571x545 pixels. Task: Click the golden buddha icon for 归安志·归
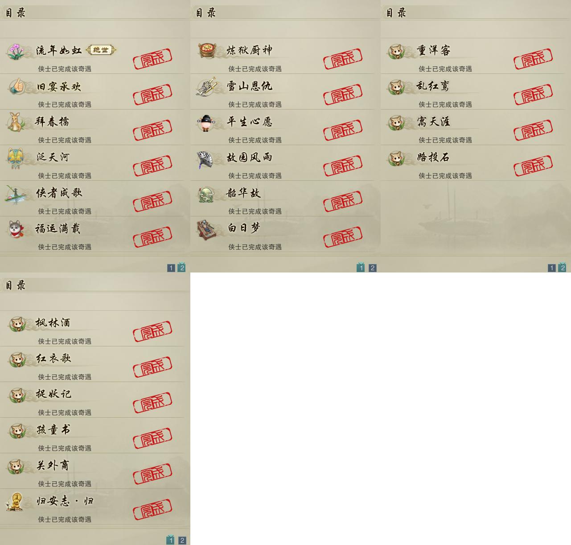[x=16, y=502]
